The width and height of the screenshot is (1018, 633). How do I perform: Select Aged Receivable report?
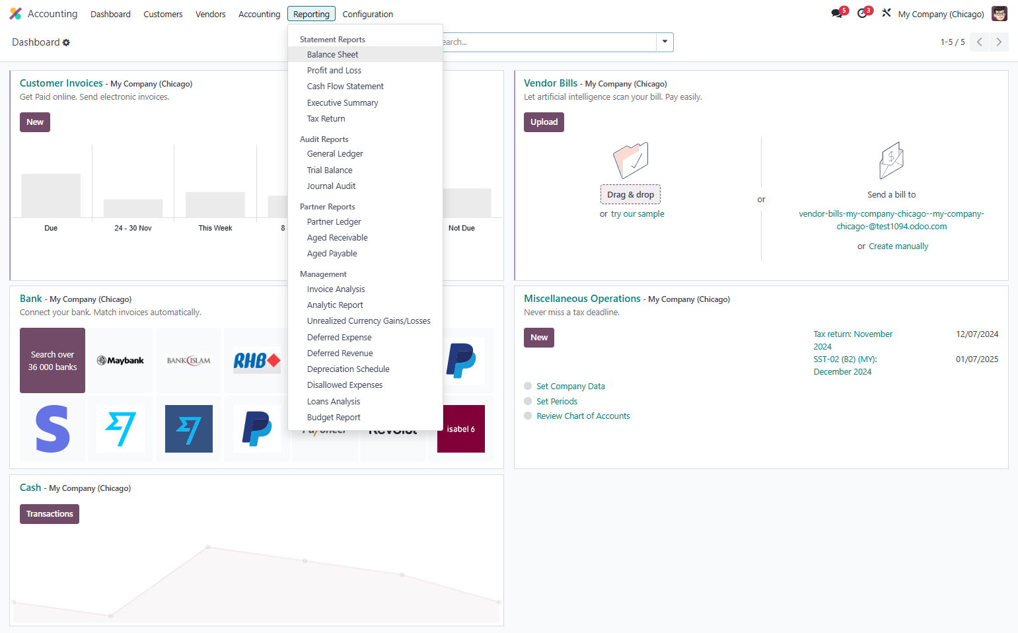[x=365, y=237]
